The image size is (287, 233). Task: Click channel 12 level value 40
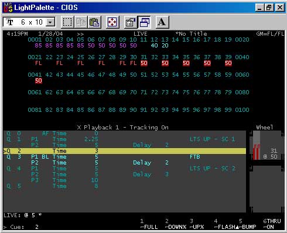pos(155,46)
